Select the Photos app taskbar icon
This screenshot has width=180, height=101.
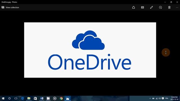point(67,98)
